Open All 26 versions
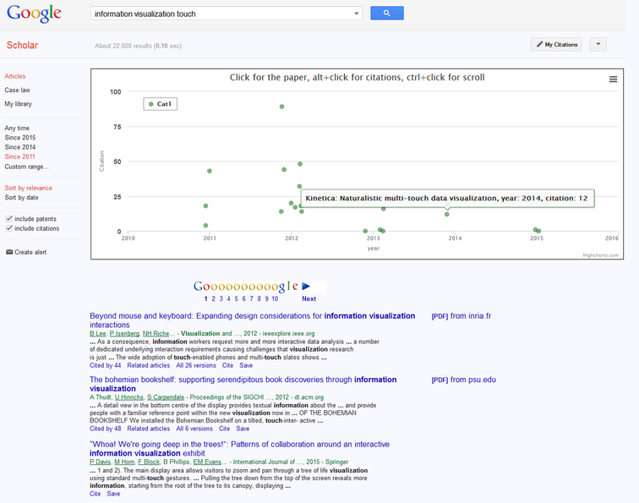Viewport: 639px width, 503px height. [196, 365]
